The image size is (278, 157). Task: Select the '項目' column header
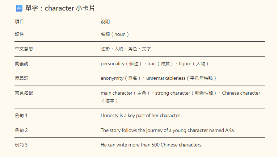[19, 22]
